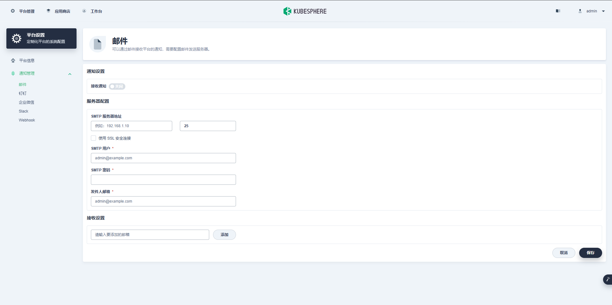Select 平台信息 in the sidebar
Image resolution: width=612 pixels, height=305 pixels.
tap(27, 60)
